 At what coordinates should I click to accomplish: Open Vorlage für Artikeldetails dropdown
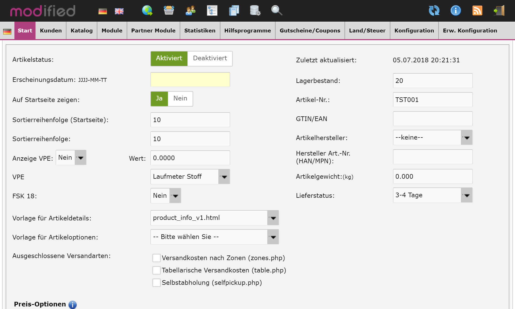tap(214, 218)
